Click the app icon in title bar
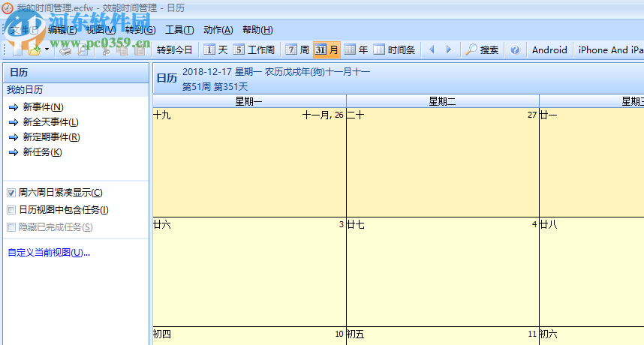The image size is (644, 345). point(8,7)
